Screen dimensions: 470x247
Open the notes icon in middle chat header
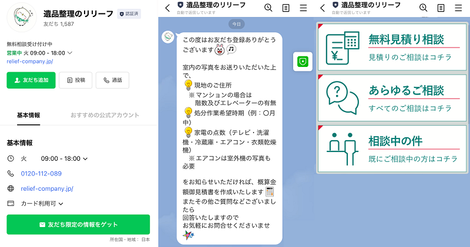(286, 8)
